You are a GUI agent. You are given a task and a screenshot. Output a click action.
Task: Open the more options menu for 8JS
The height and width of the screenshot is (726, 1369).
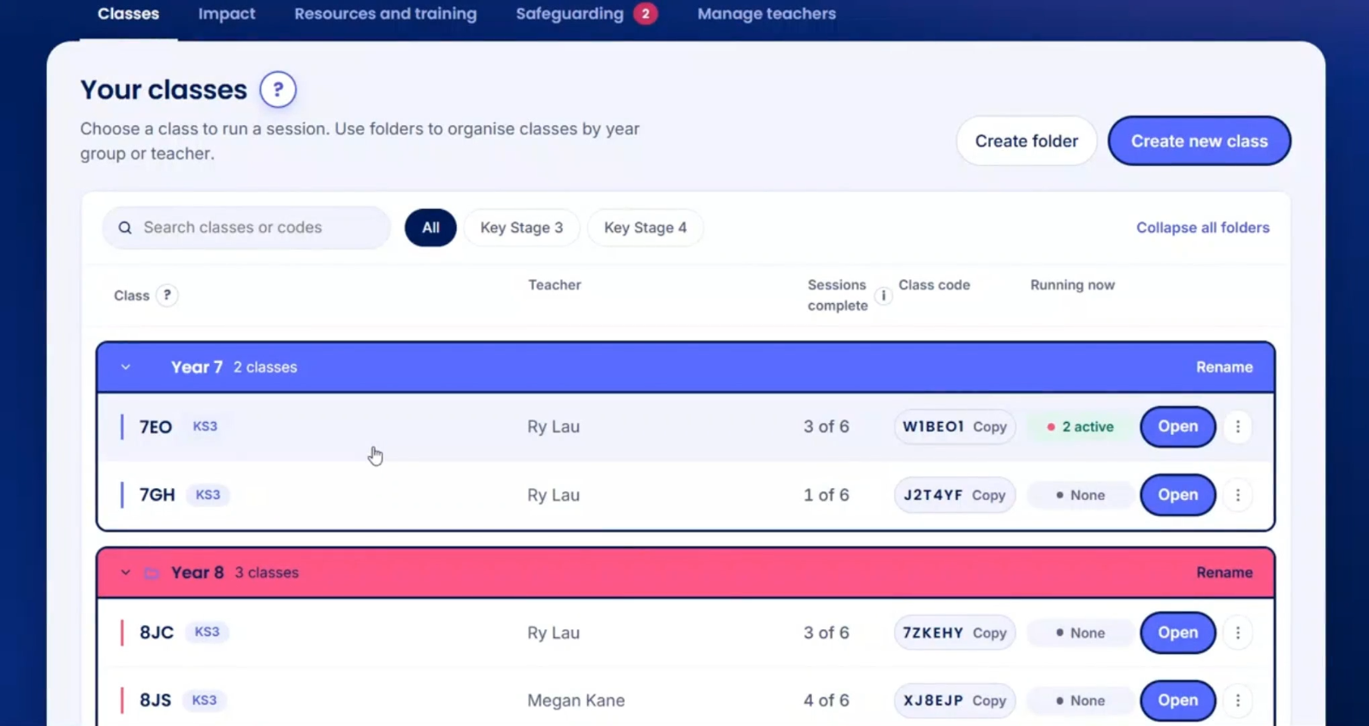click(1237, 700)
